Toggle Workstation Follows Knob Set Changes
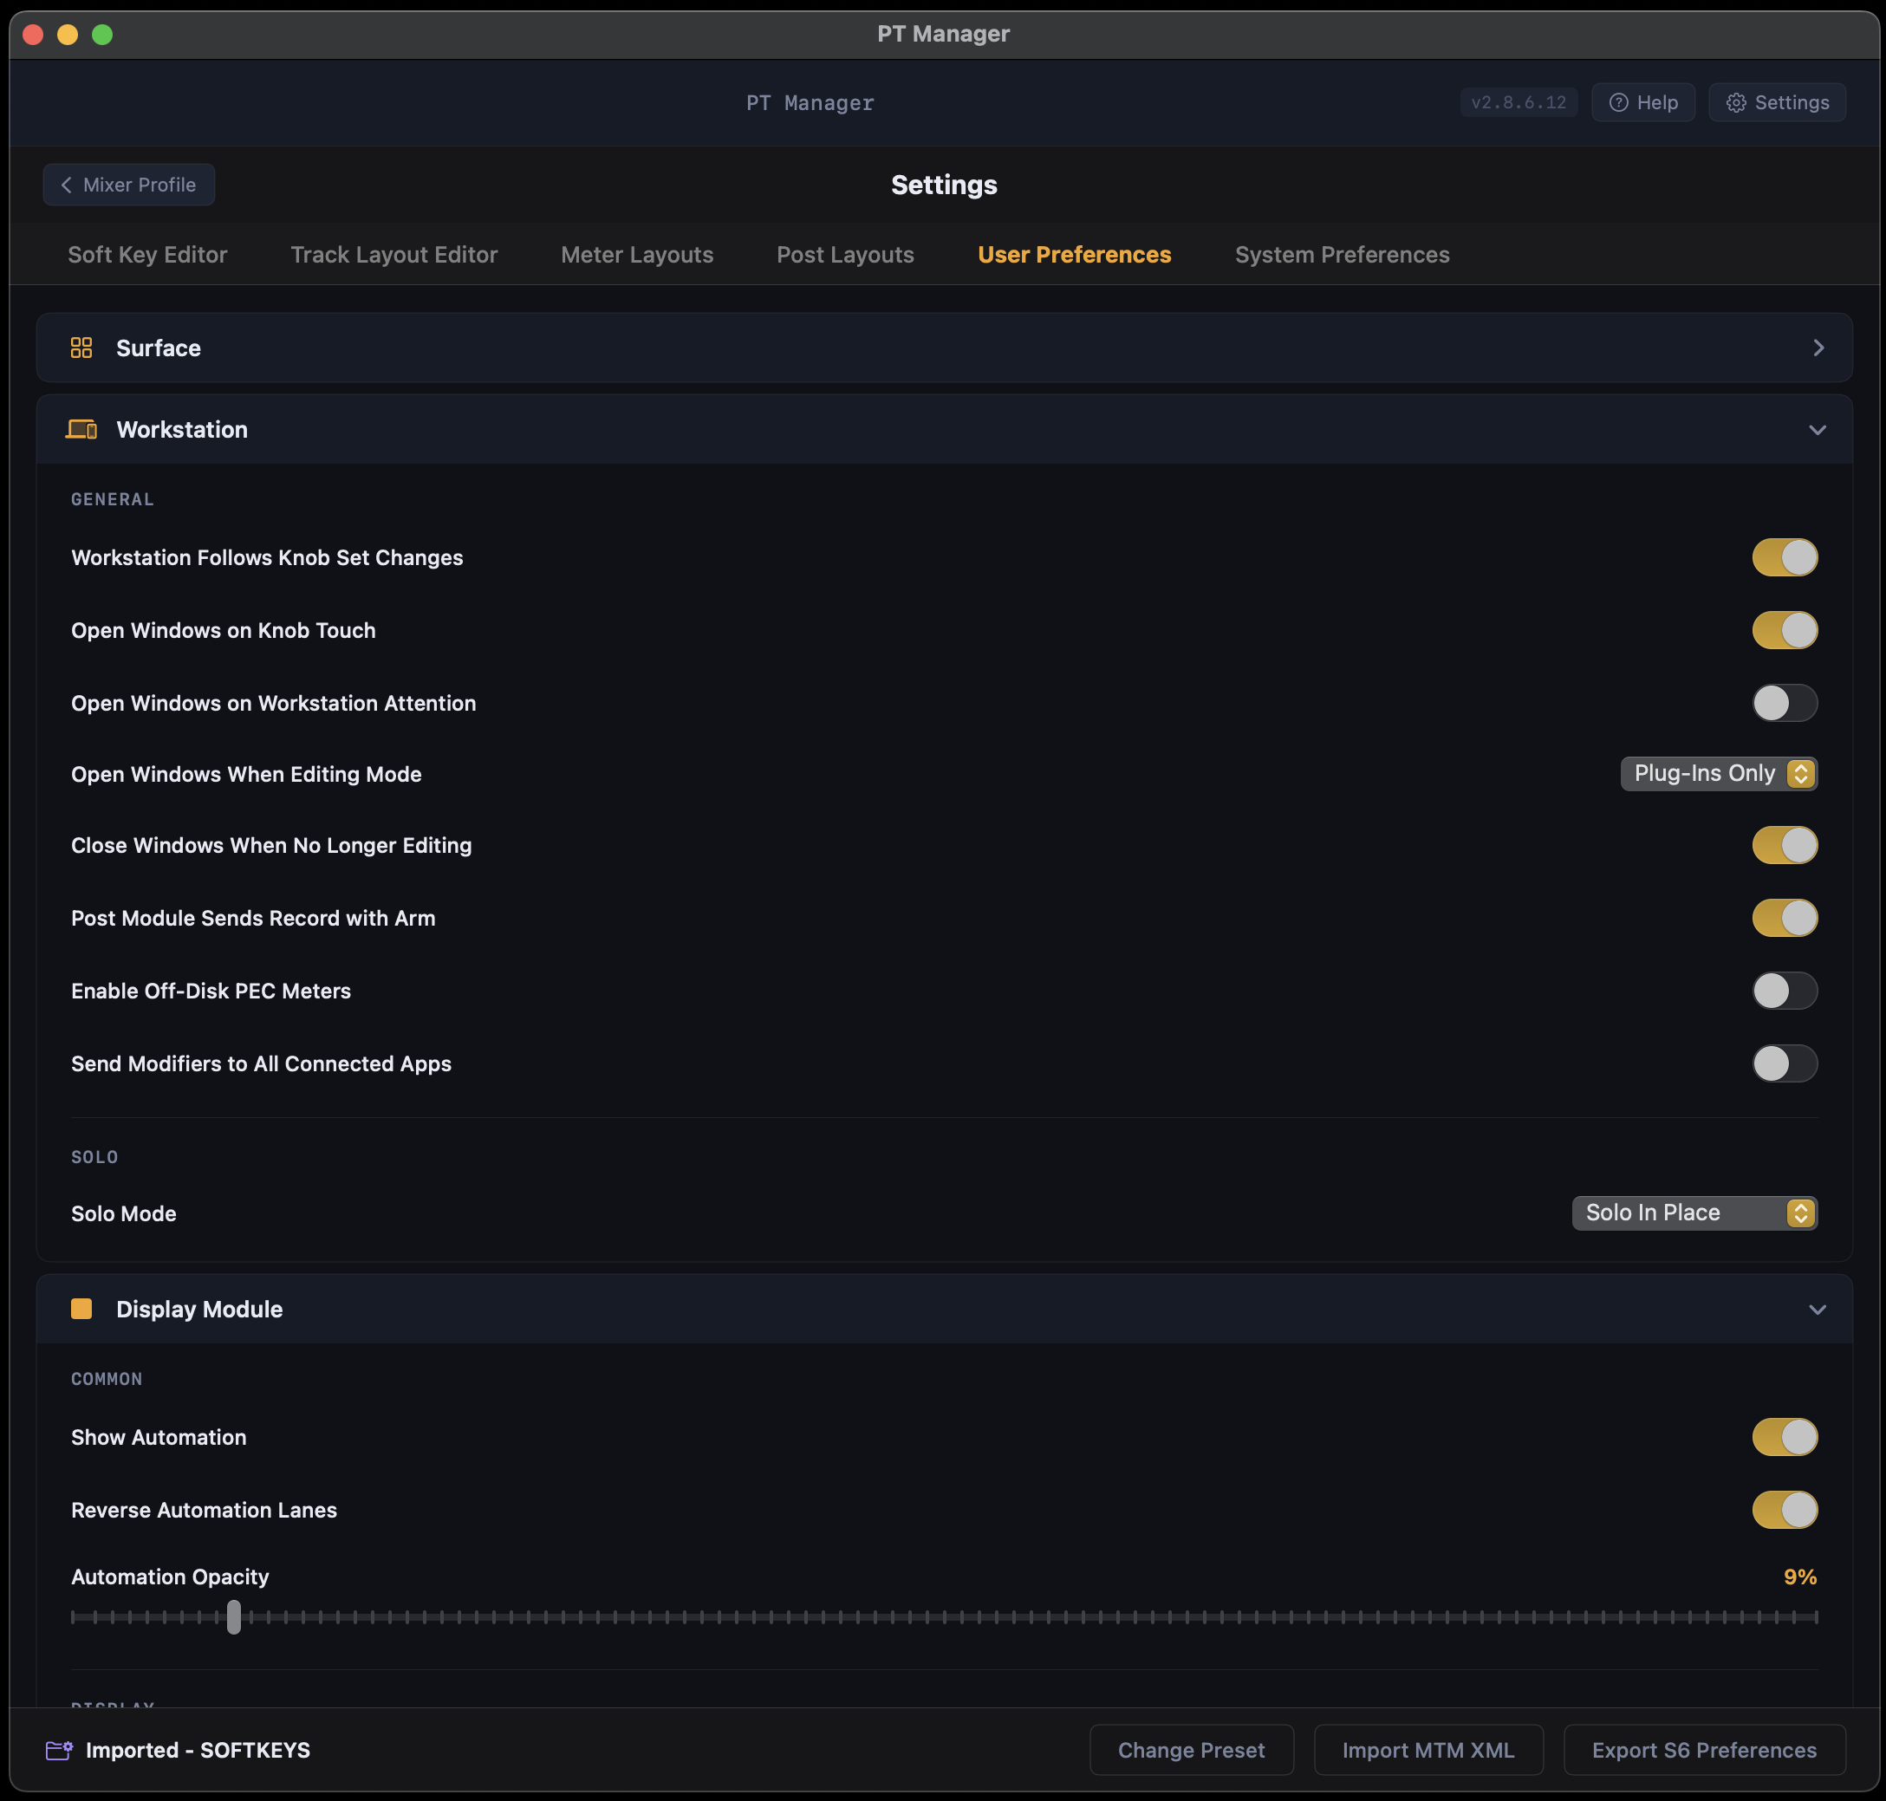1886x1801 pixels. pyautogui.click(x=1785, y=558)
